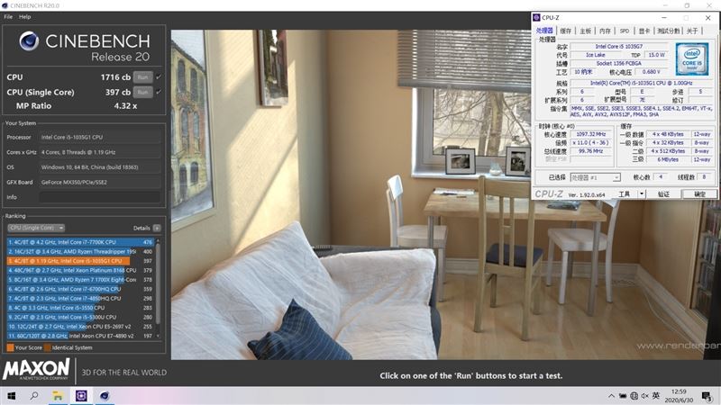The width and height of the screenshot is (721, 405).
Task: Toggle the checkbox next to CPU (Single Core) score
Action: pos(159,92)
